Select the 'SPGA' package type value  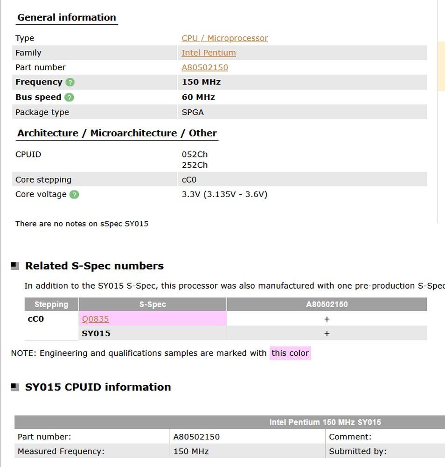coord(193,112)
